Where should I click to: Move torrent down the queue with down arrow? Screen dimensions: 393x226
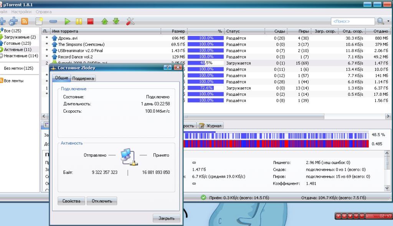(x=116, y=21)
